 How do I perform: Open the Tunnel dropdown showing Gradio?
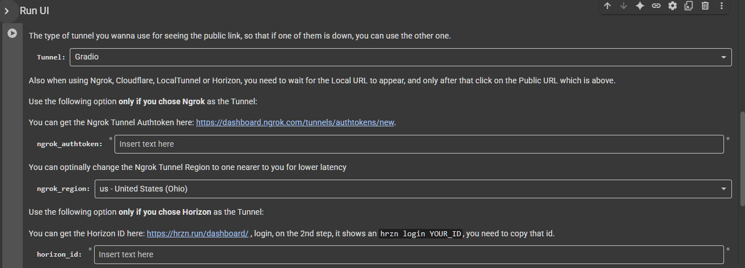click(401, 57)
